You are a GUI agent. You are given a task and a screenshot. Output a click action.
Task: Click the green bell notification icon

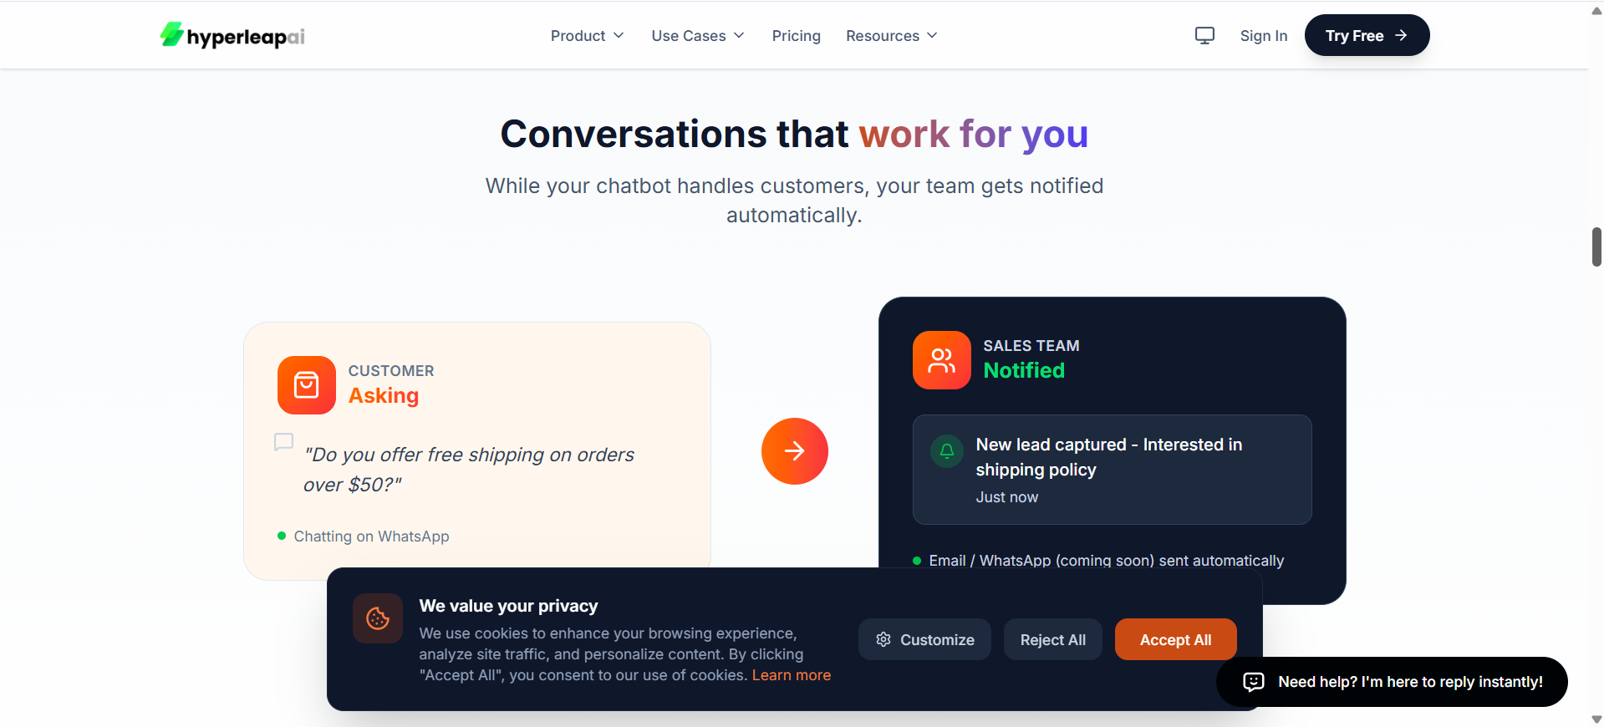tap(947, 451)
